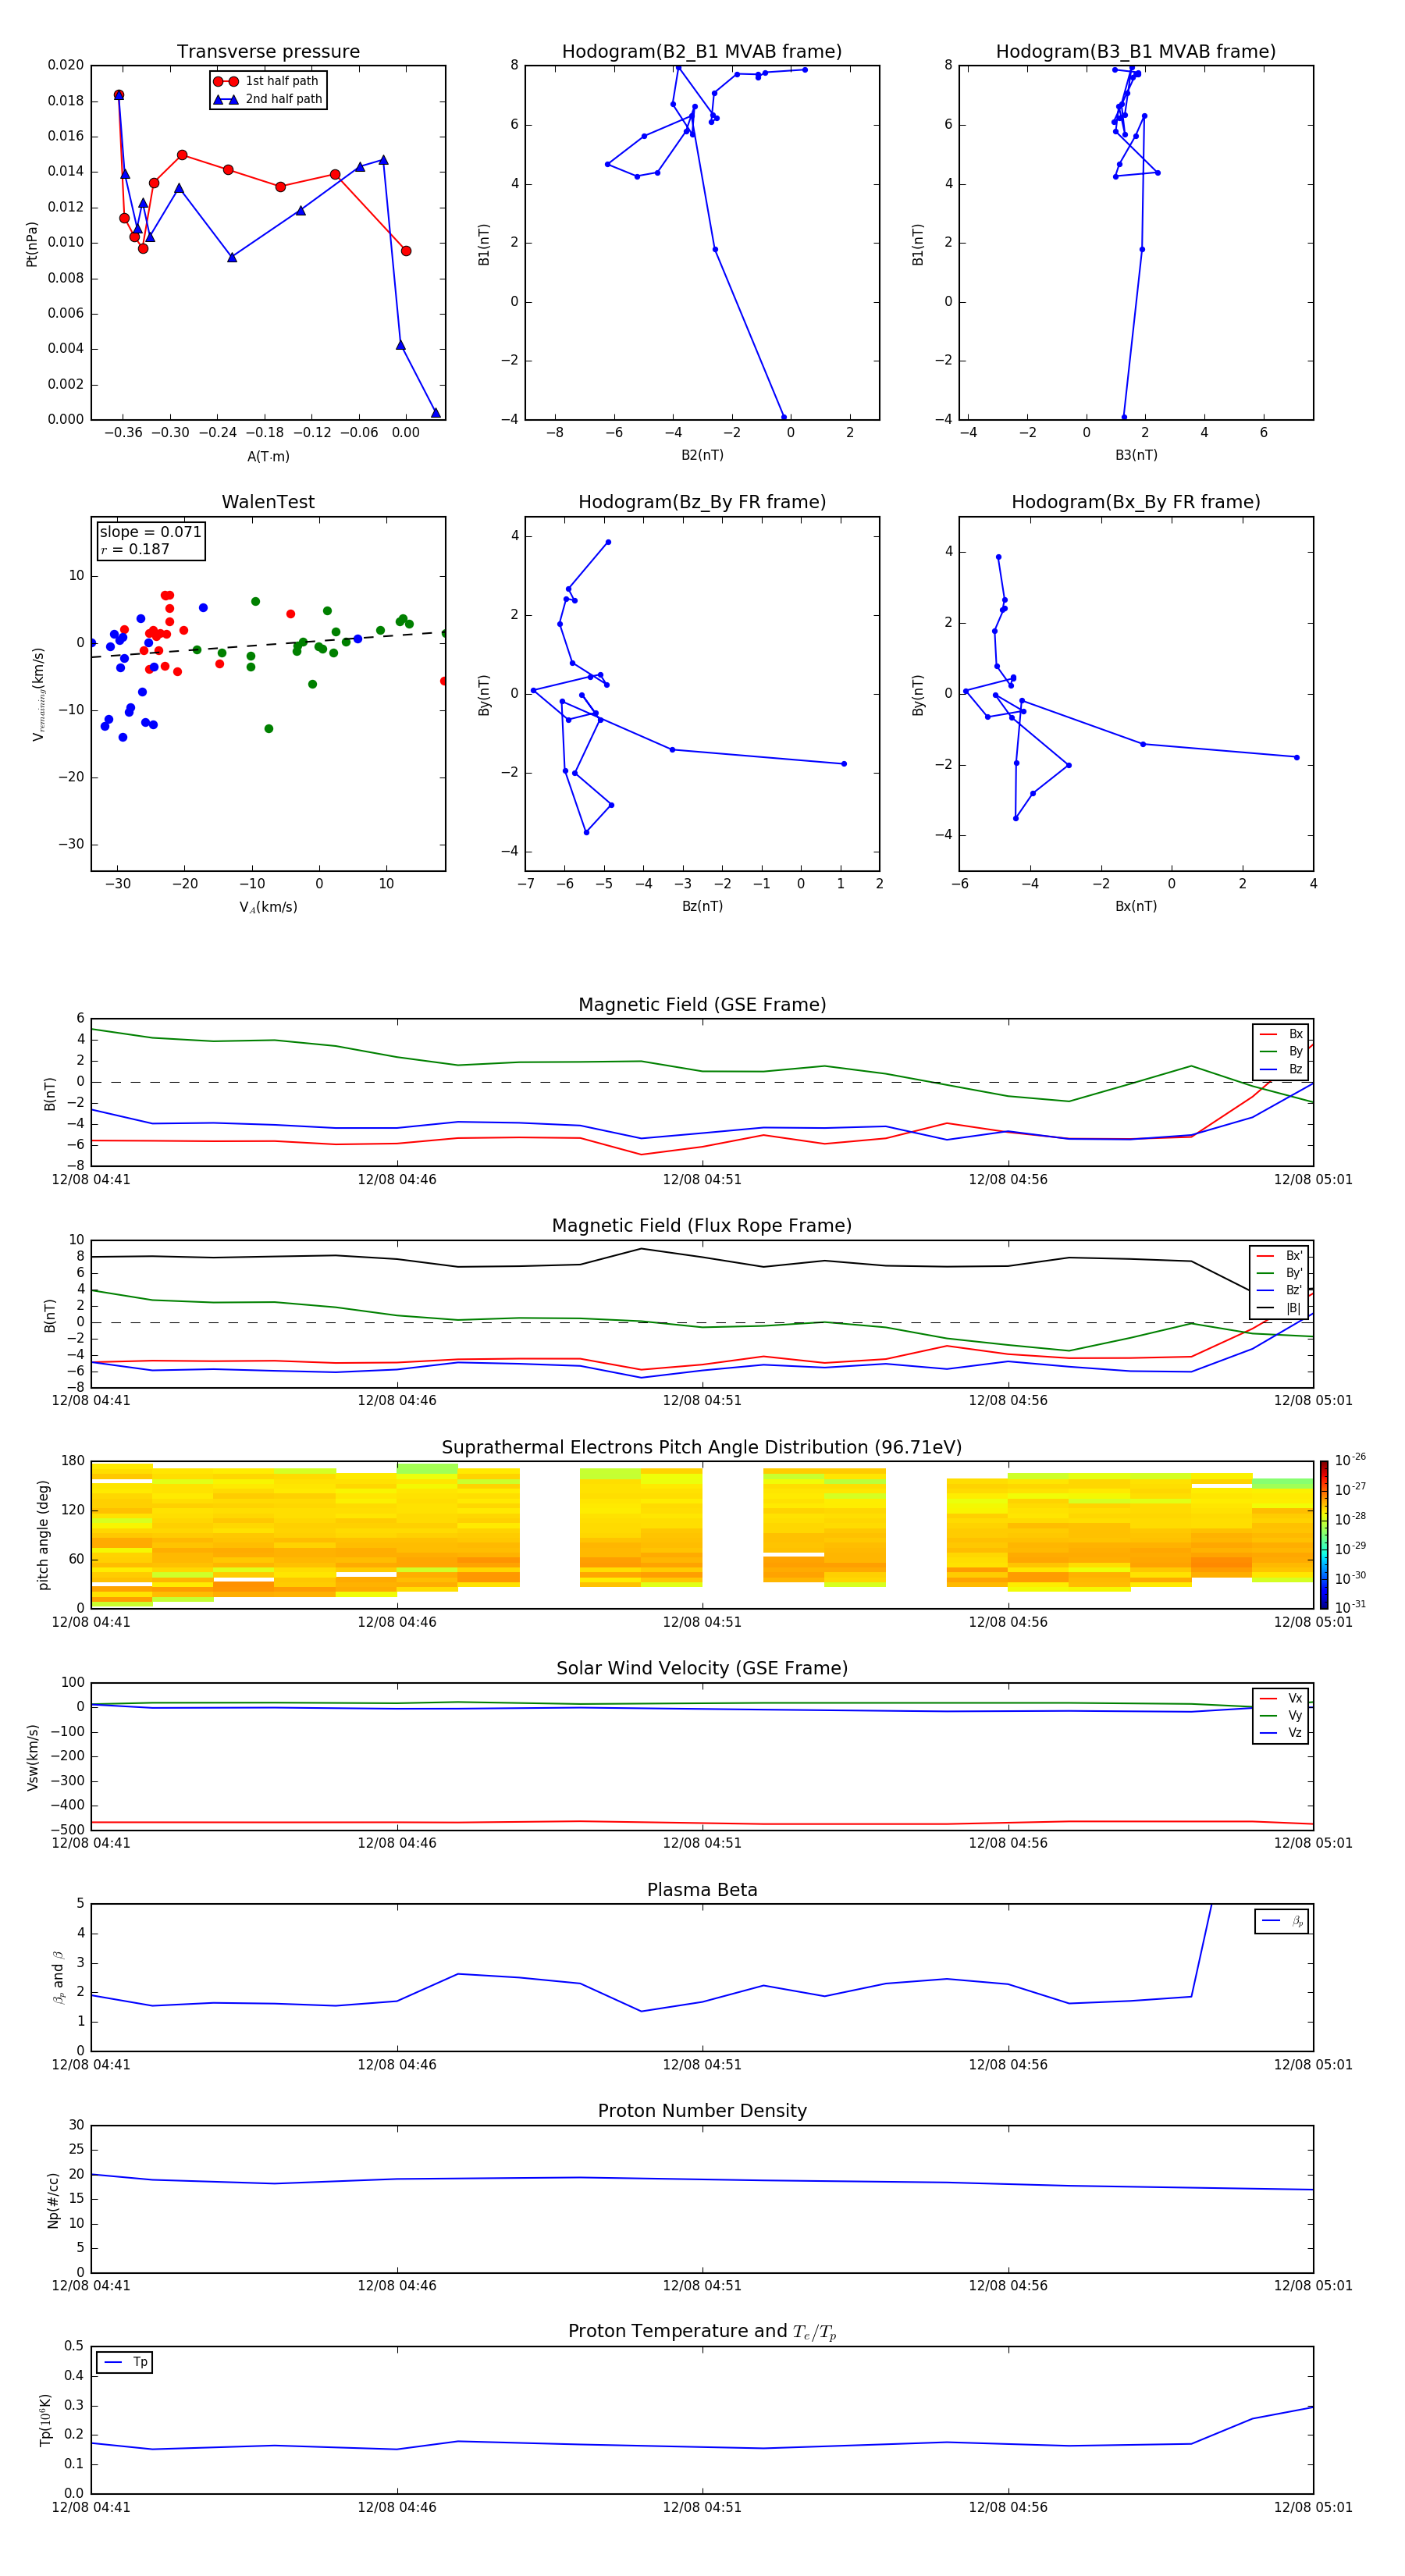Click the "Proton Number Density" title
Screen dimensions: 1405x2576
point(702,2111)
